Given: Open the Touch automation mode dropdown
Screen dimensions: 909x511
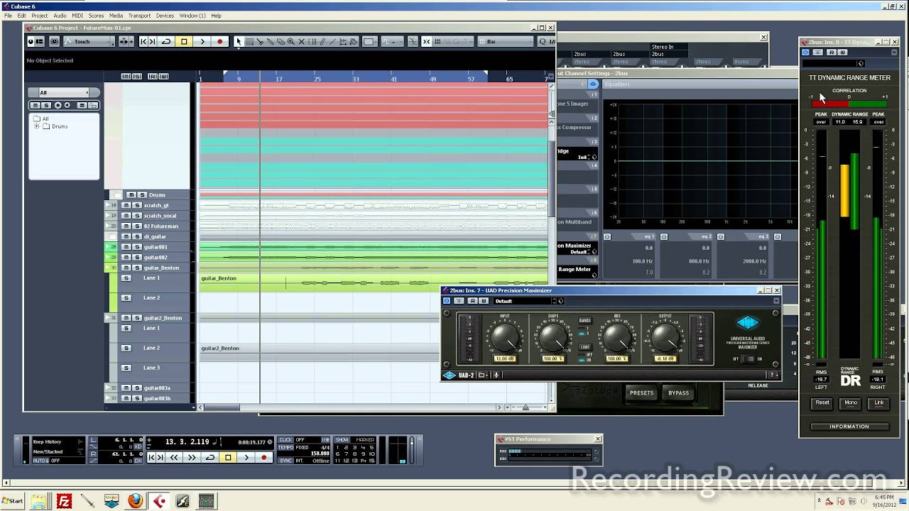Looking at the screenshot, I should (89, 42).
